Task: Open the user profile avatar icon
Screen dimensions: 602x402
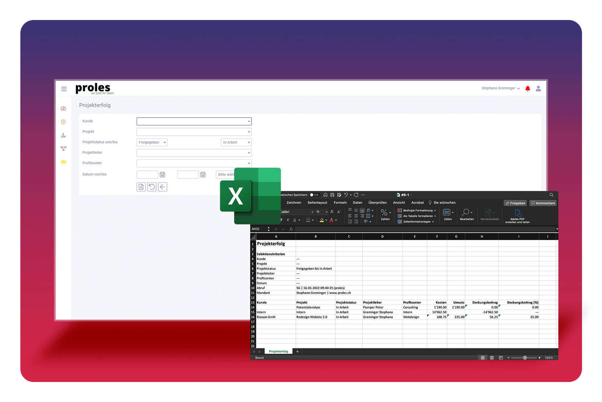Action: (538, 88)
